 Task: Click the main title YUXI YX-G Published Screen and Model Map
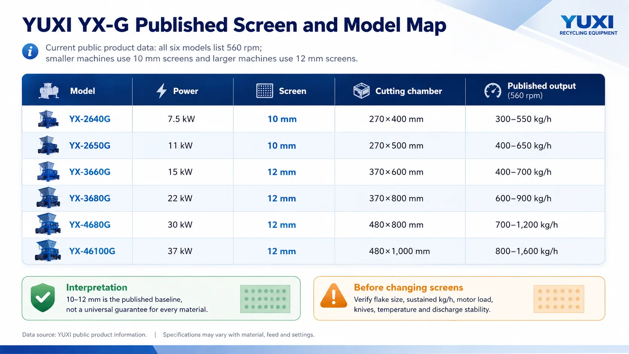tap(234, 25)
